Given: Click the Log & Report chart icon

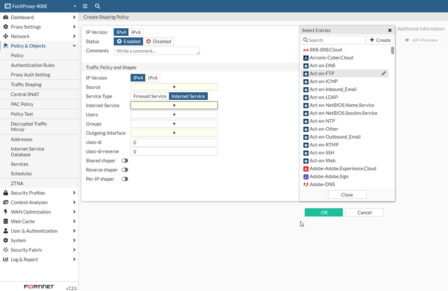Looking at the screenshot, I should click(x=5, y=259).
